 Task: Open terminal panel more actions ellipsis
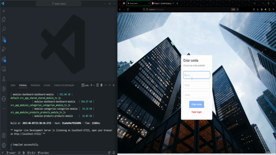[105, 85]
